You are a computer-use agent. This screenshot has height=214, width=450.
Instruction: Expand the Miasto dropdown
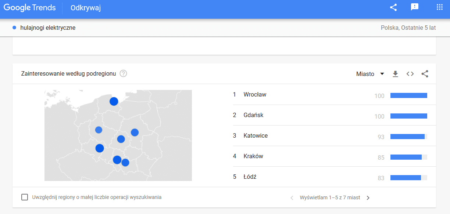tap(370, 74)
